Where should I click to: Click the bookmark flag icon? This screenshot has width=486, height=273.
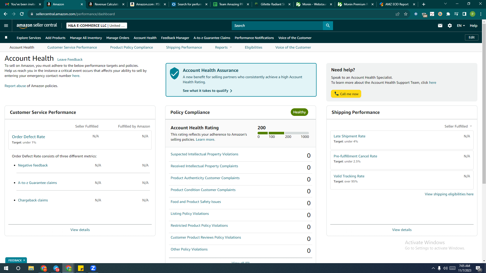click(x=6, y=38)
